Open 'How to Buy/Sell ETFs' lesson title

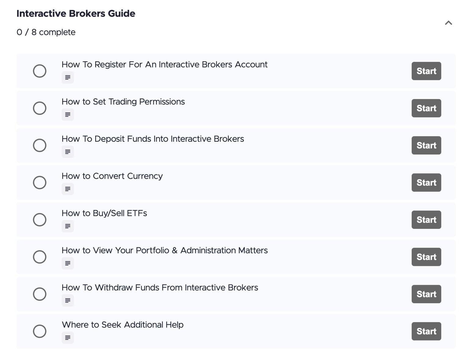[x=104, y=213]
